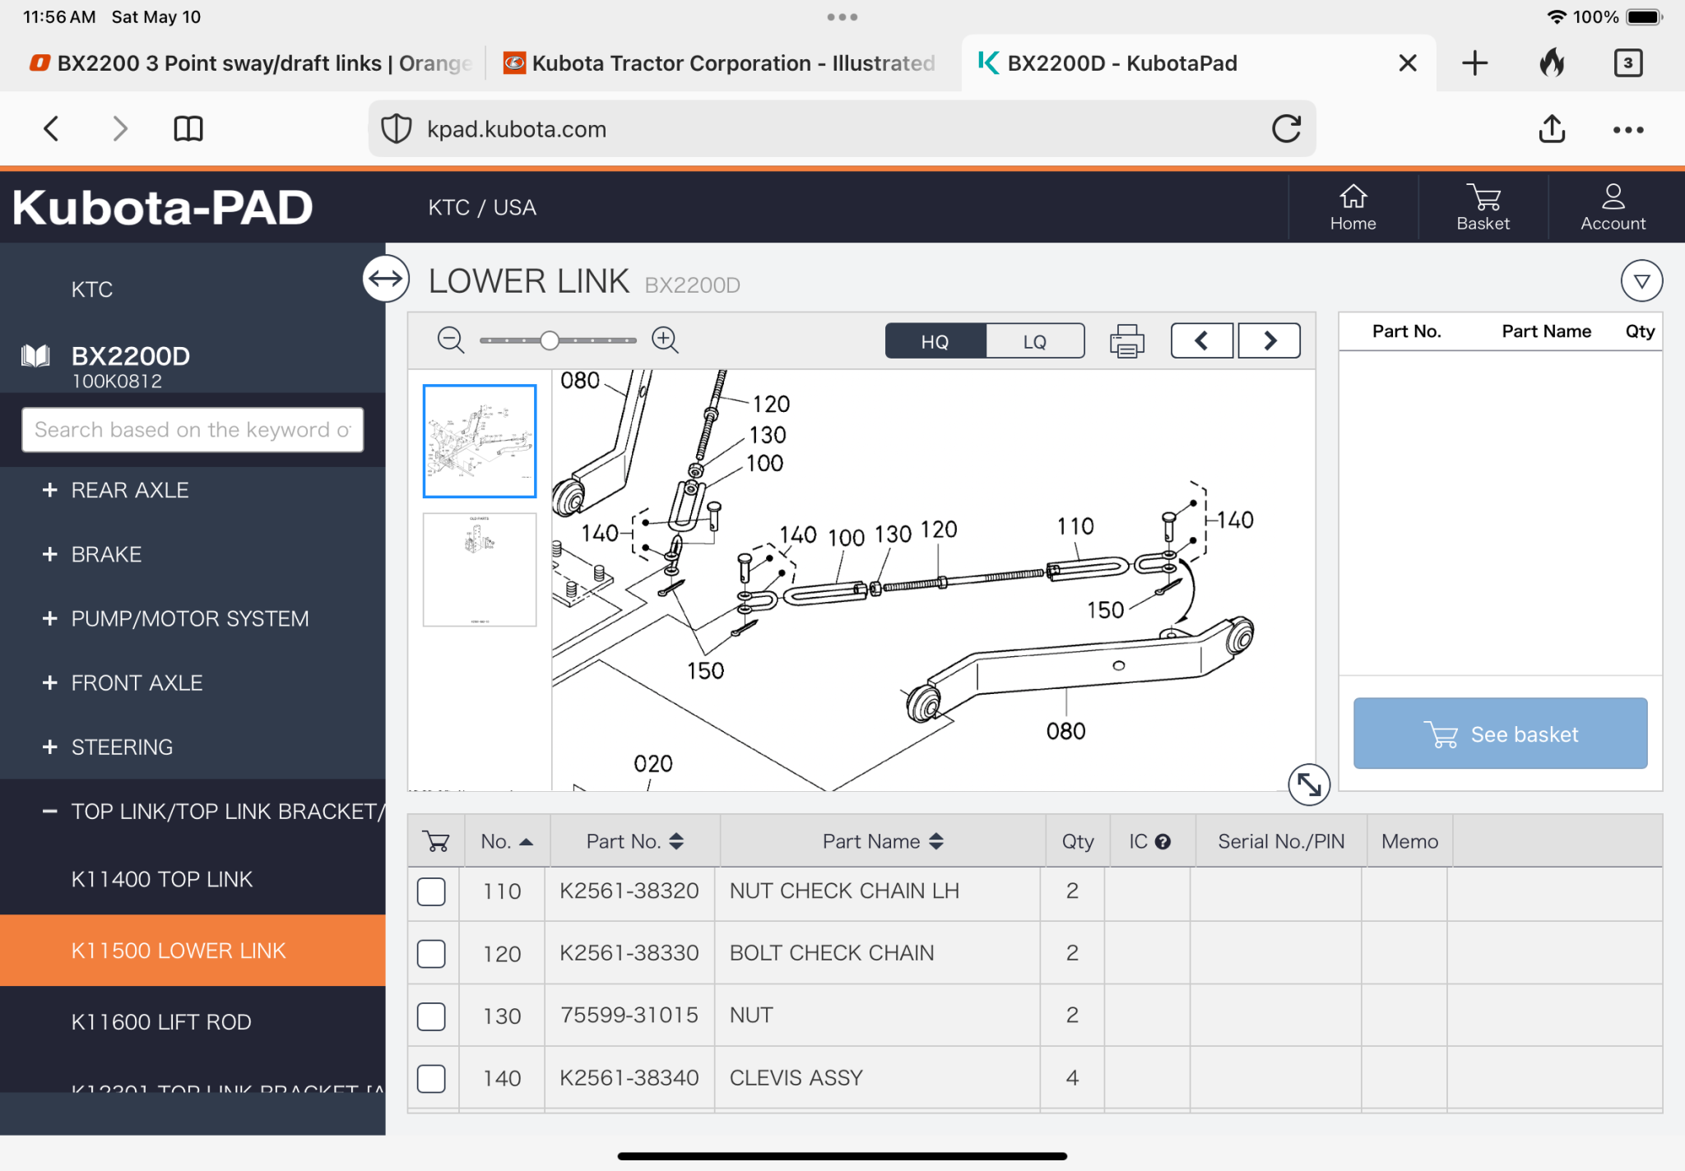1685x1171 pixels.
Task: Expand diagram with diagonal arrows icon
Action: (x=1308, y=784)
